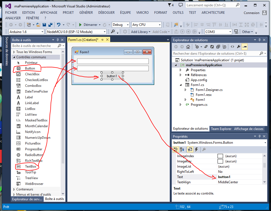The image size is (271, 211).
Task: Click the Home icon in Solution Explorer
Action: tap(188, 47)
